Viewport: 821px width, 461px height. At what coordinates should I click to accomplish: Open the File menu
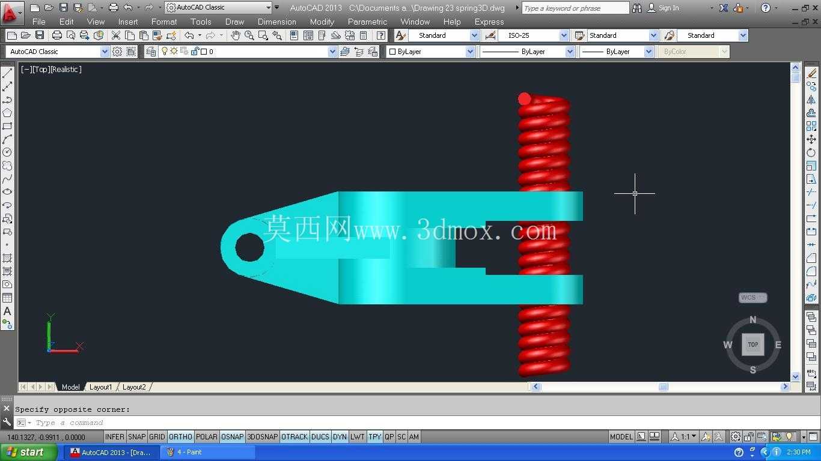pyautogui.click(x=39, y=22)
